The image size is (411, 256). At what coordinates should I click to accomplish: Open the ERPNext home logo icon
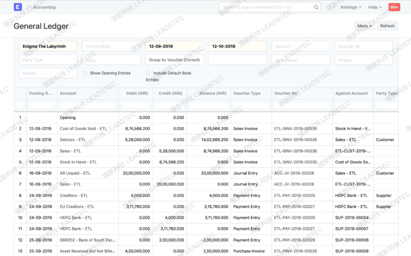[18, 7]
